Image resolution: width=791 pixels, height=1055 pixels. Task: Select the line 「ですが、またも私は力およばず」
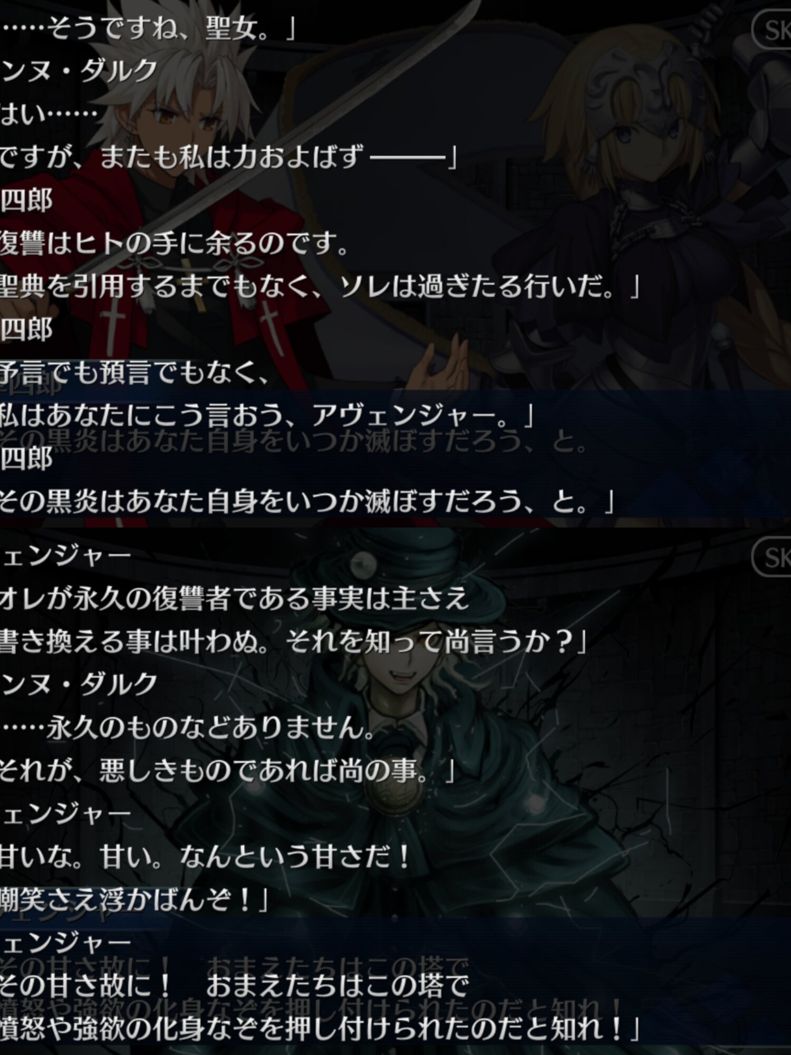pyautogui.click(x=228, y=157)
